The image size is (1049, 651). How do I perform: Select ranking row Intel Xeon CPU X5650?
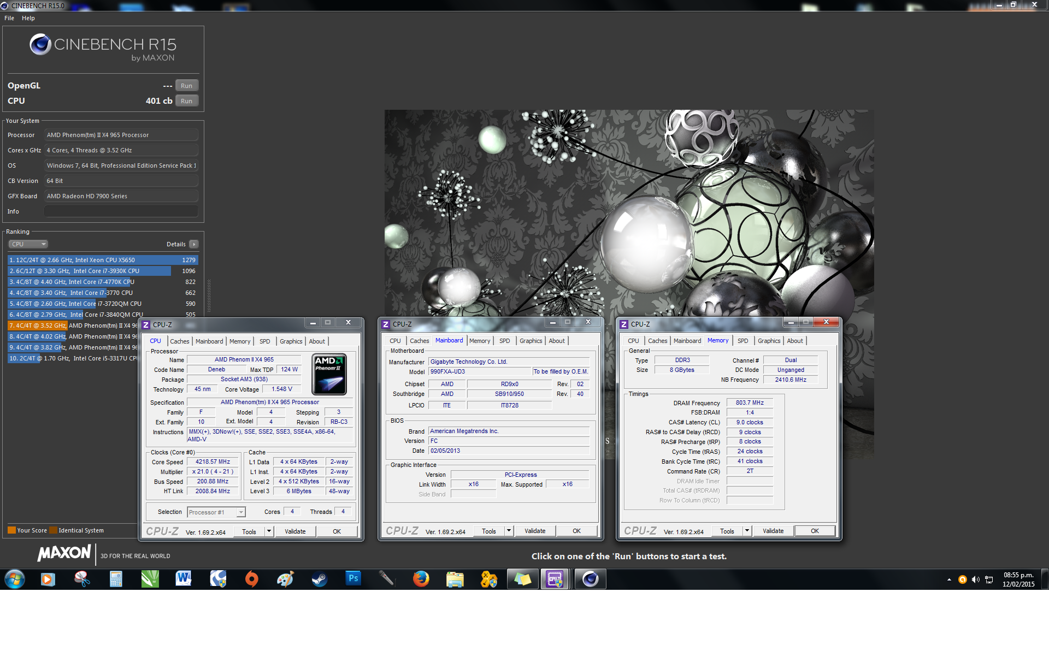[x=103, y=260]
